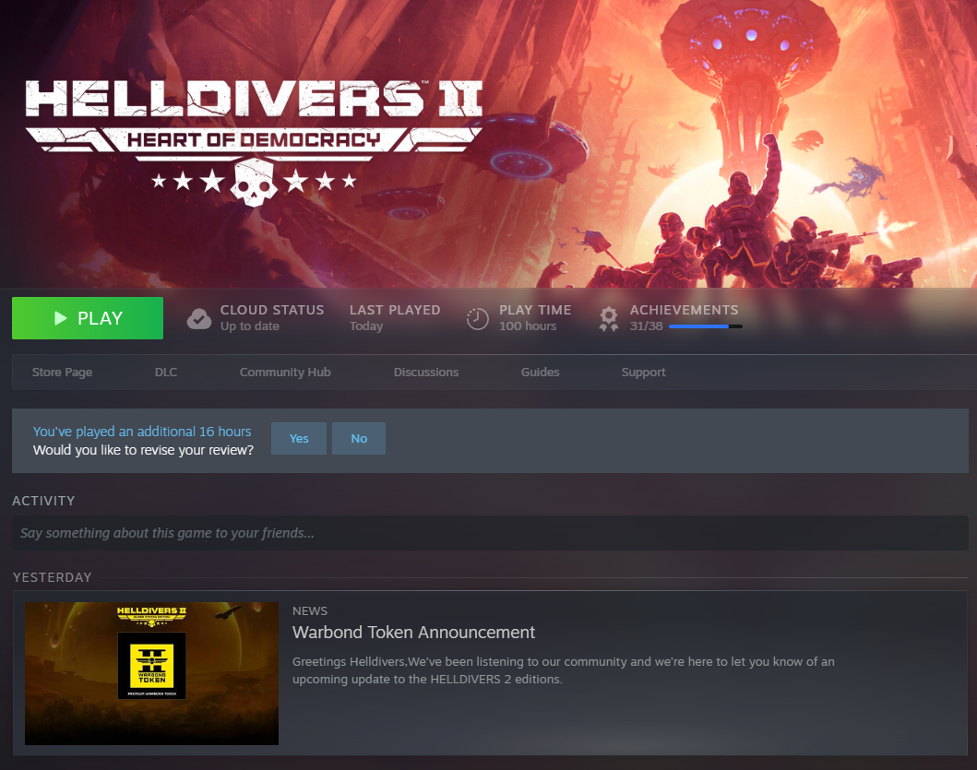
Task: Click the PLAY TIME label
Action: [x=535, y=310]
